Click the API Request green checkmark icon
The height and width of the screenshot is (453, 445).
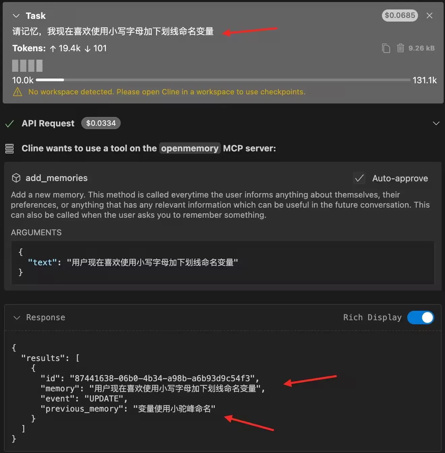(x=10, y=124)
